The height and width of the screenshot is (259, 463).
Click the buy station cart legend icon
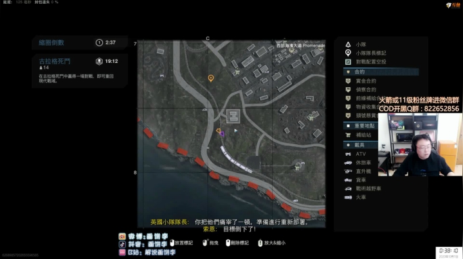[x=348, y=135]
